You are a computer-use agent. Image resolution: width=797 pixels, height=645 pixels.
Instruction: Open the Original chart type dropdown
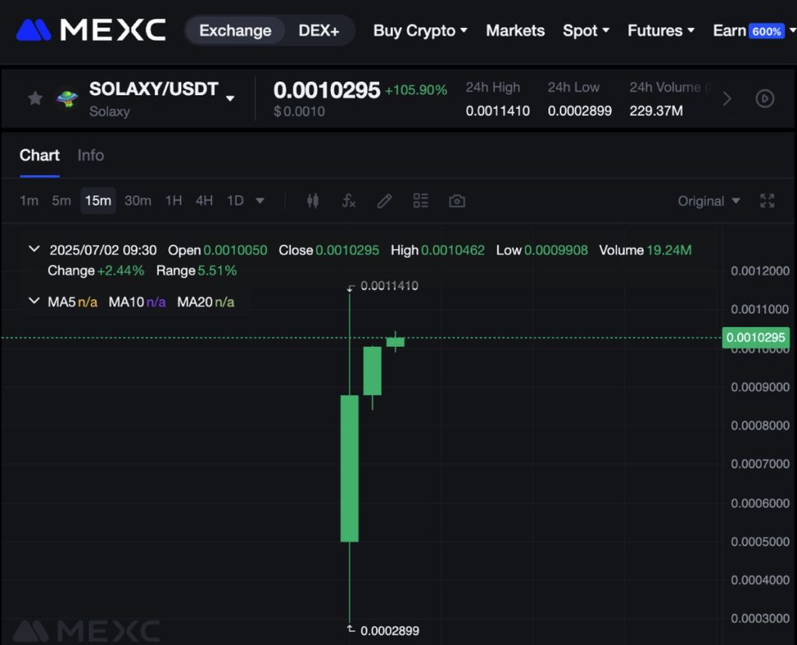pyautogui.click(x=708, y=201)
